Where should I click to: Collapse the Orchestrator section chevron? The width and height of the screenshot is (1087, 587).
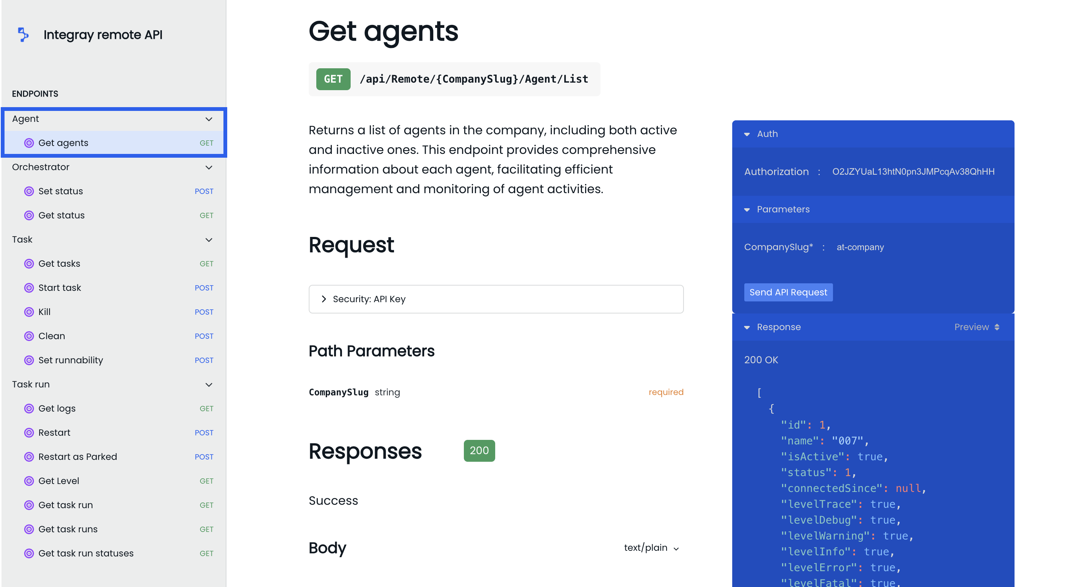click(208, 167)
